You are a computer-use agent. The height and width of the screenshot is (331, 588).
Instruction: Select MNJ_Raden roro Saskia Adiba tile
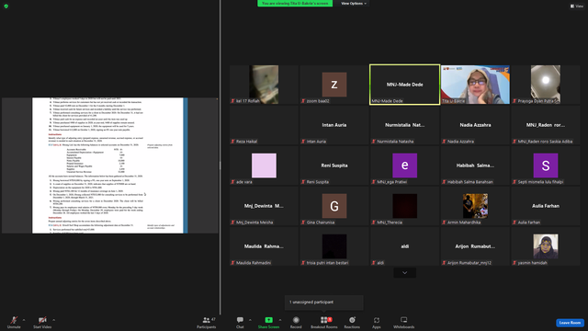(546, 125)
